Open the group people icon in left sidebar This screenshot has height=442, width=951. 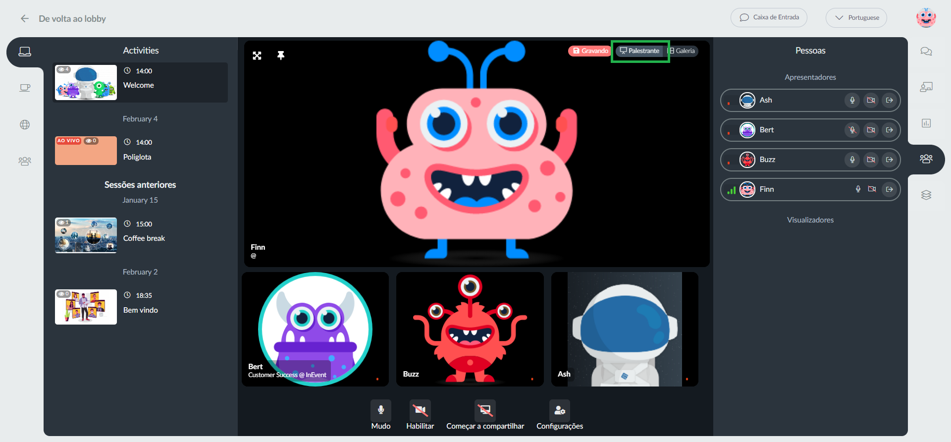point(25,161)
